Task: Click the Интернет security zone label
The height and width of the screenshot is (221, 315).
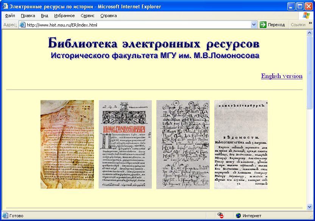Action: [252, 216]
